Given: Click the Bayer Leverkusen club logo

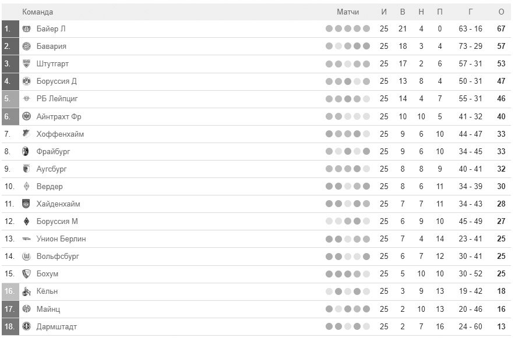Looking at the screenshot, I should (x=26, y=29).
